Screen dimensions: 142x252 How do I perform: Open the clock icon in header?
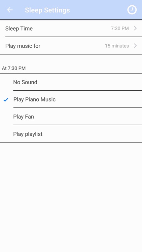[x=132, y=10]
